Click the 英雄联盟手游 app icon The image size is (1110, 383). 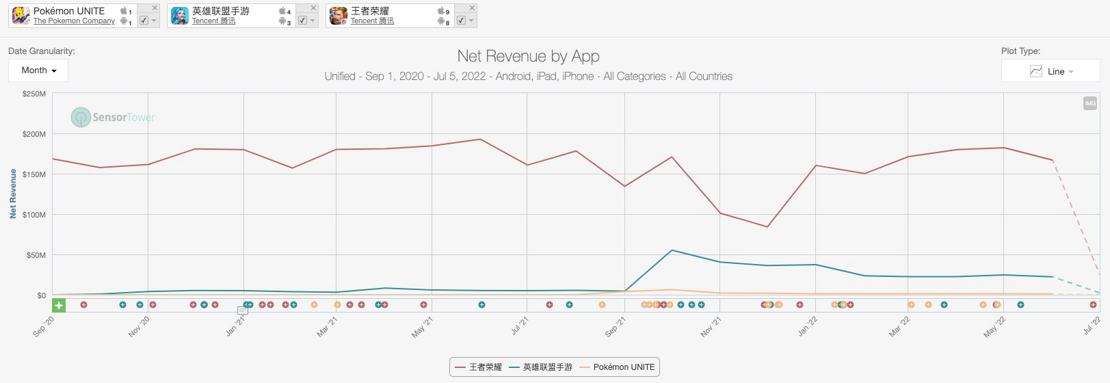[x=180, y=15]
